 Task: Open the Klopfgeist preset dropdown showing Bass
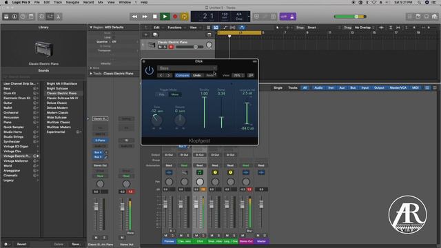[187, 68]
